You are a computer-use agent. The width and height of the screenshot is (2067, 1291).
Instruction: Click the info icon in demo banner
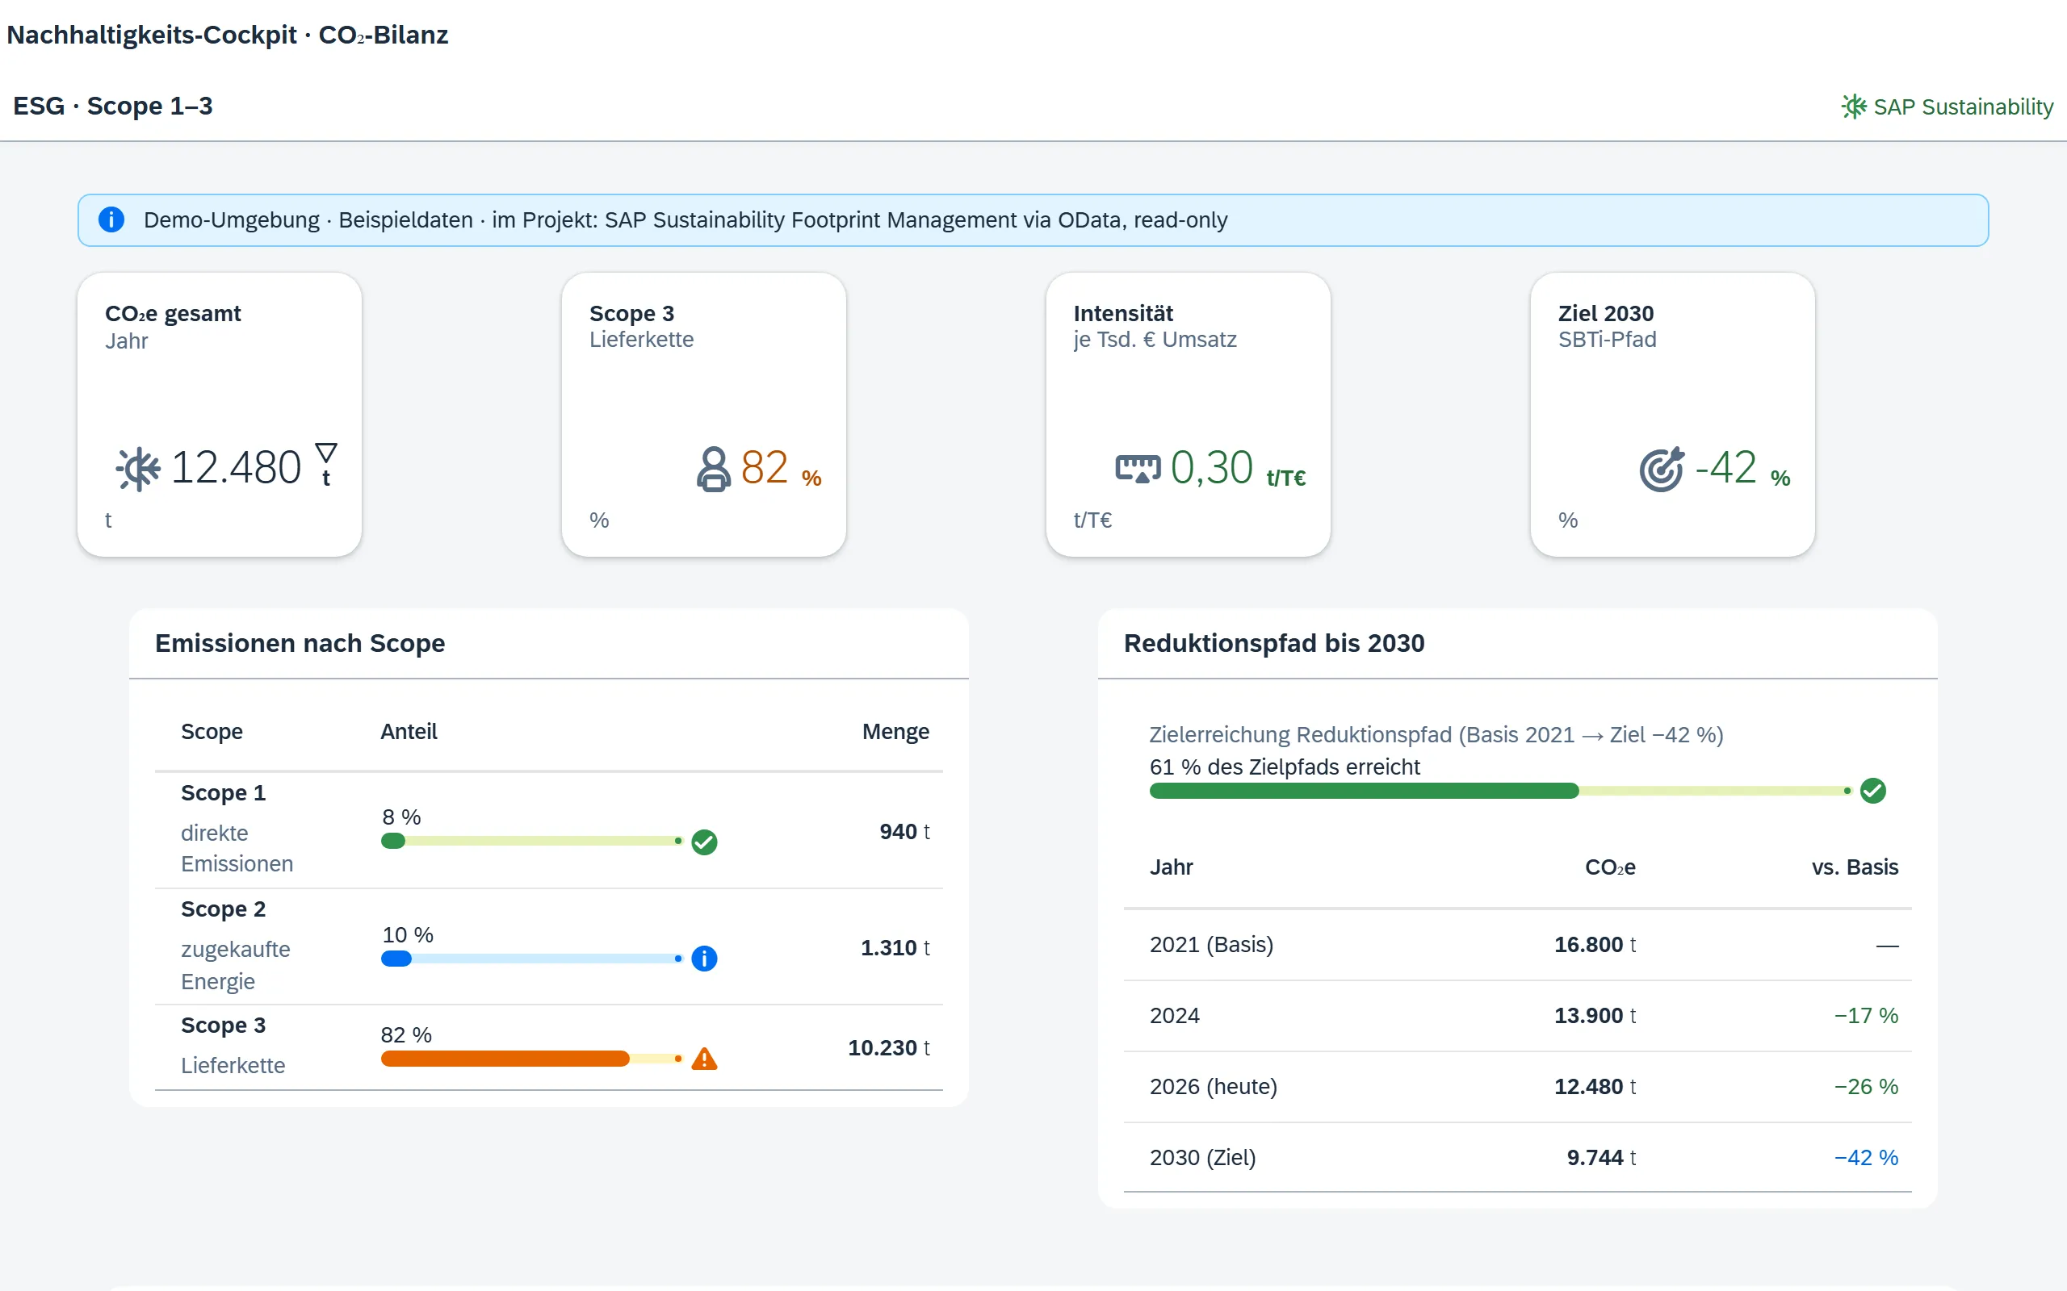click(111, 219)
